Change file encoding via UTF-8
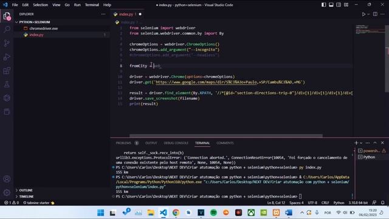 tap(312, 203)
